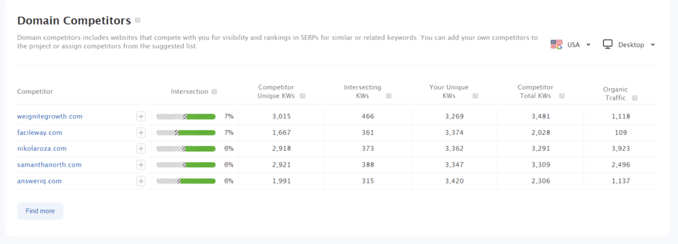The image size is (678, 244).
Task: Click the Competitor Total KWs help icon
Action: tap(561, 97)
